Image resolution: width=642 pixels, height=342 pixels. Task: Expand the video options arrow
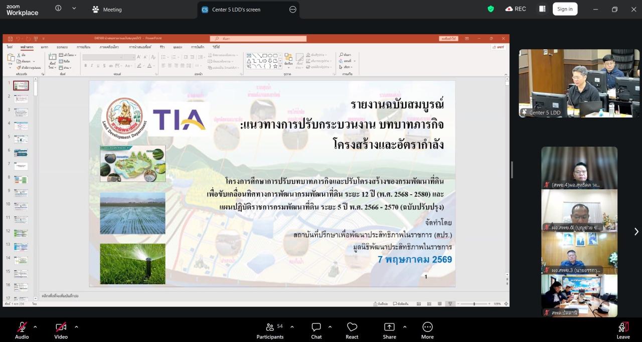click(x=76, y=326)
